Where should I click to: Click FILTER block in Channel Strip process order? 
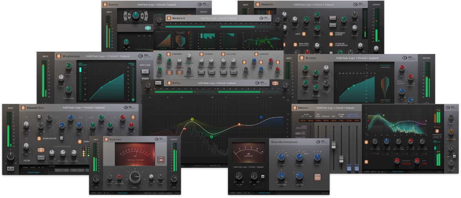click(x=63, y=170)
